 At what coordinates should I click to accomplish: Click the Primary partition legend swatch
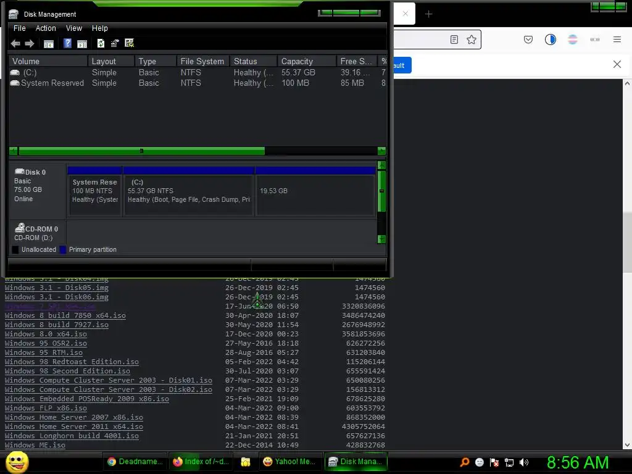[x=63, y=249]
